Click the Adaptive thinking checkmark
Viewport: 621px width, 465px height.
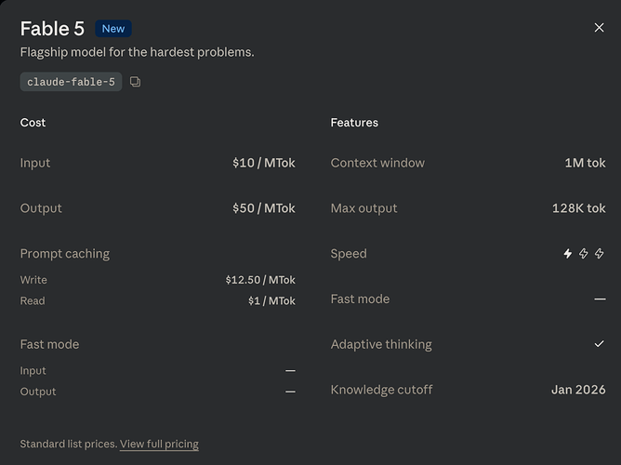click(600, 344)
